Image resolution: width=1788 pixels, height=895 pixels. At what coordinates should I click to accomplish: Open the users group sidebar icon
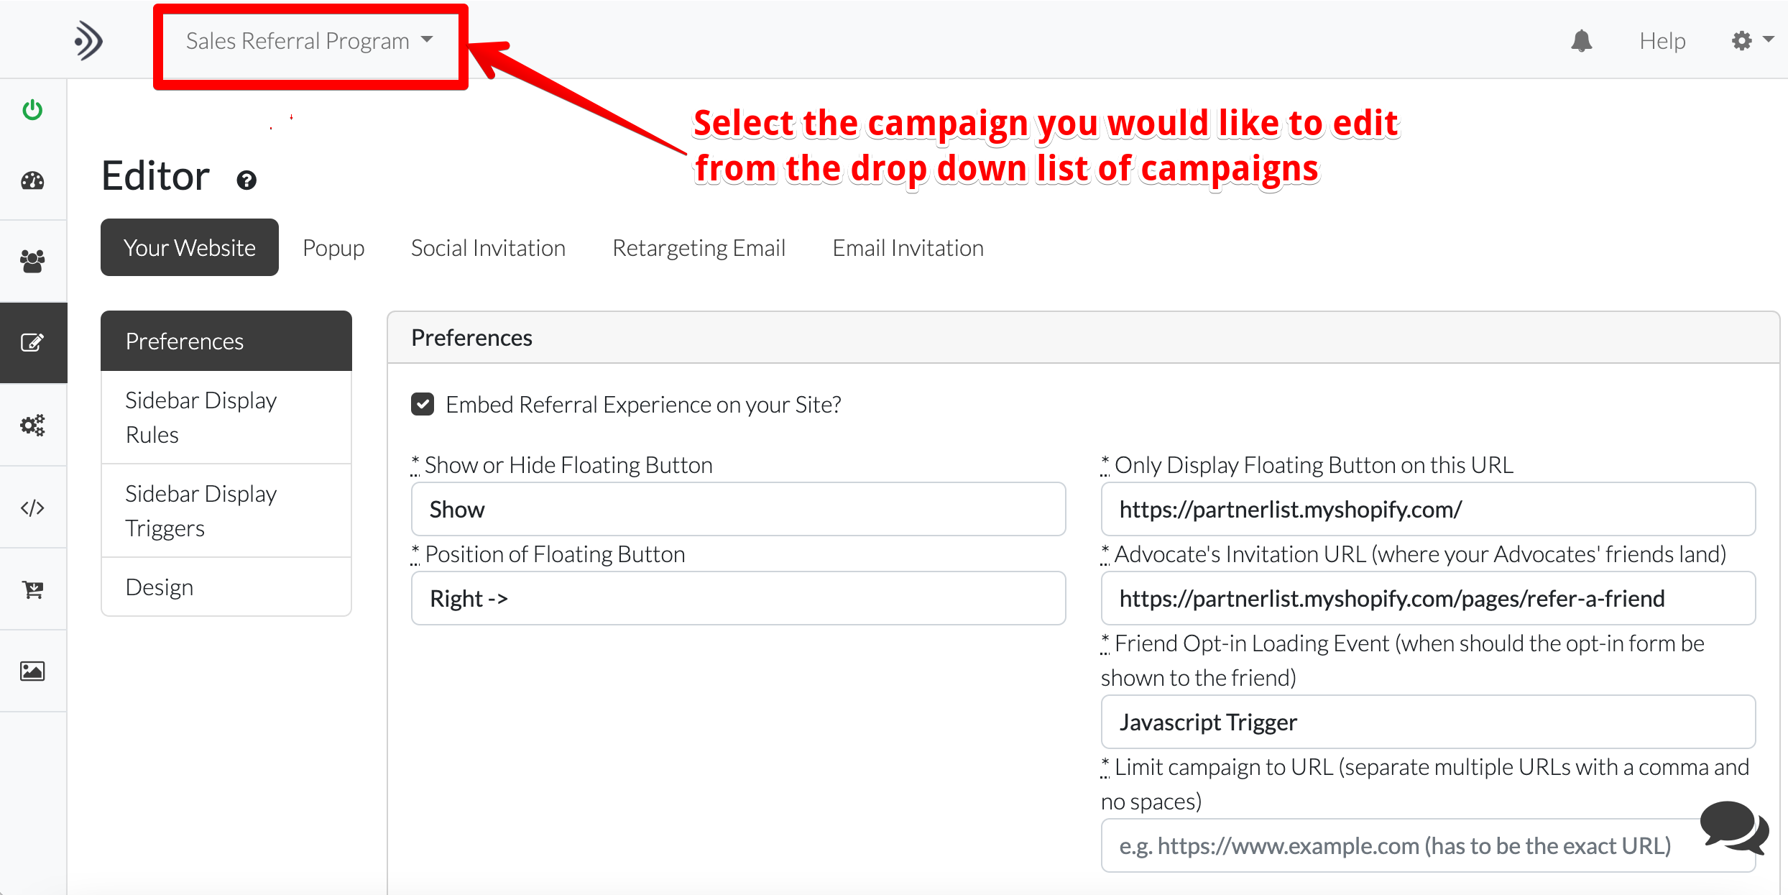[32, 261]
